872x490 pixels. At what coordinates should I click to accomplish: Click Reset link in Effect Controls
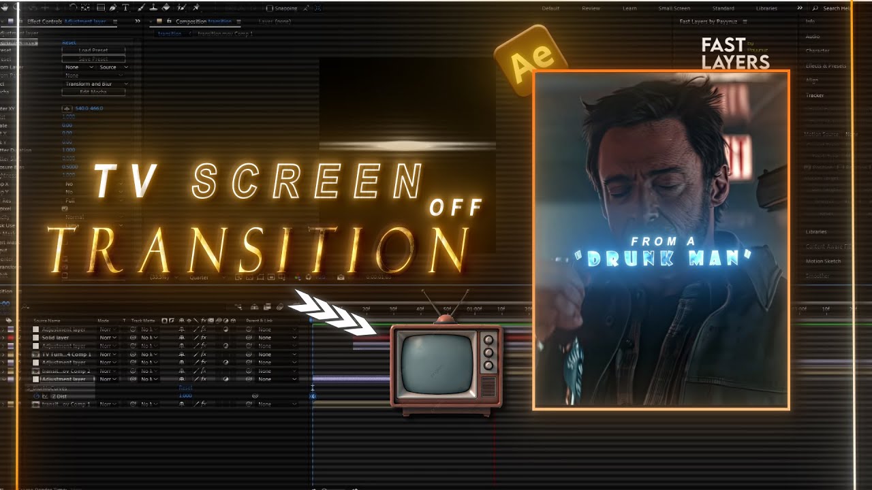click(69, 42)
